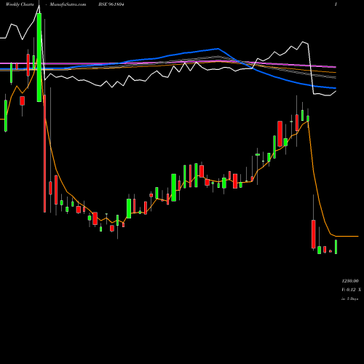The image size is (364, 364).
Task: Click the last green candlestick on the far right
Action: [336, 247]
